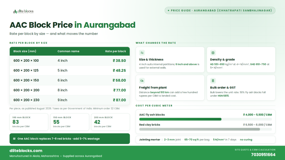Click the ₹ 77.00 rate
This screenshot has width=285, height=160.
tap(120, 90)
